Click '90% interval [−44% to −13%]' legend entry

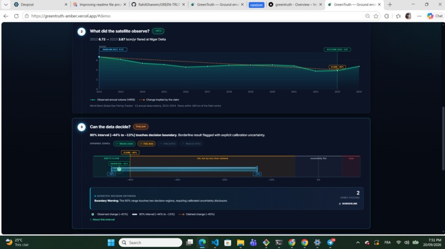pyautogui.click(x=153, y=214)
